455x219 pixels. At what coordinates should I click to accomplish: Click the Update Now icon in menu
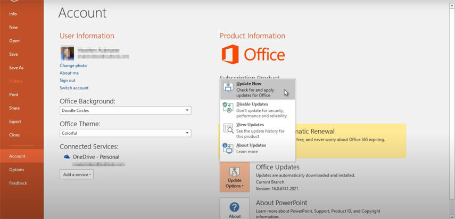pos(228,89)
